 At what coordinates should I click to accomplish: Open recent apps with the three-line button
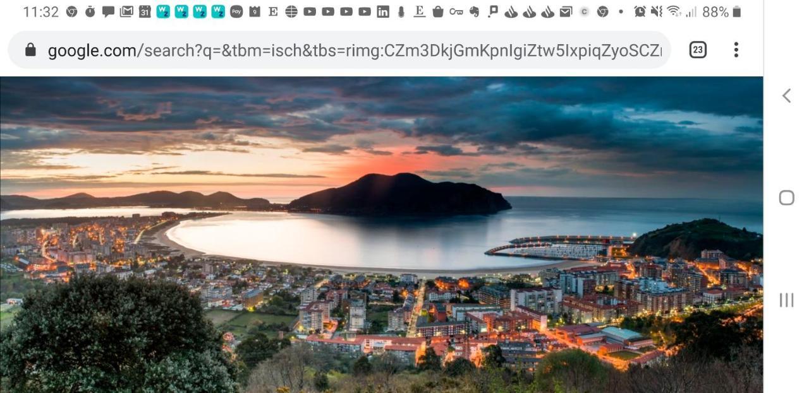tap(786, 300)
